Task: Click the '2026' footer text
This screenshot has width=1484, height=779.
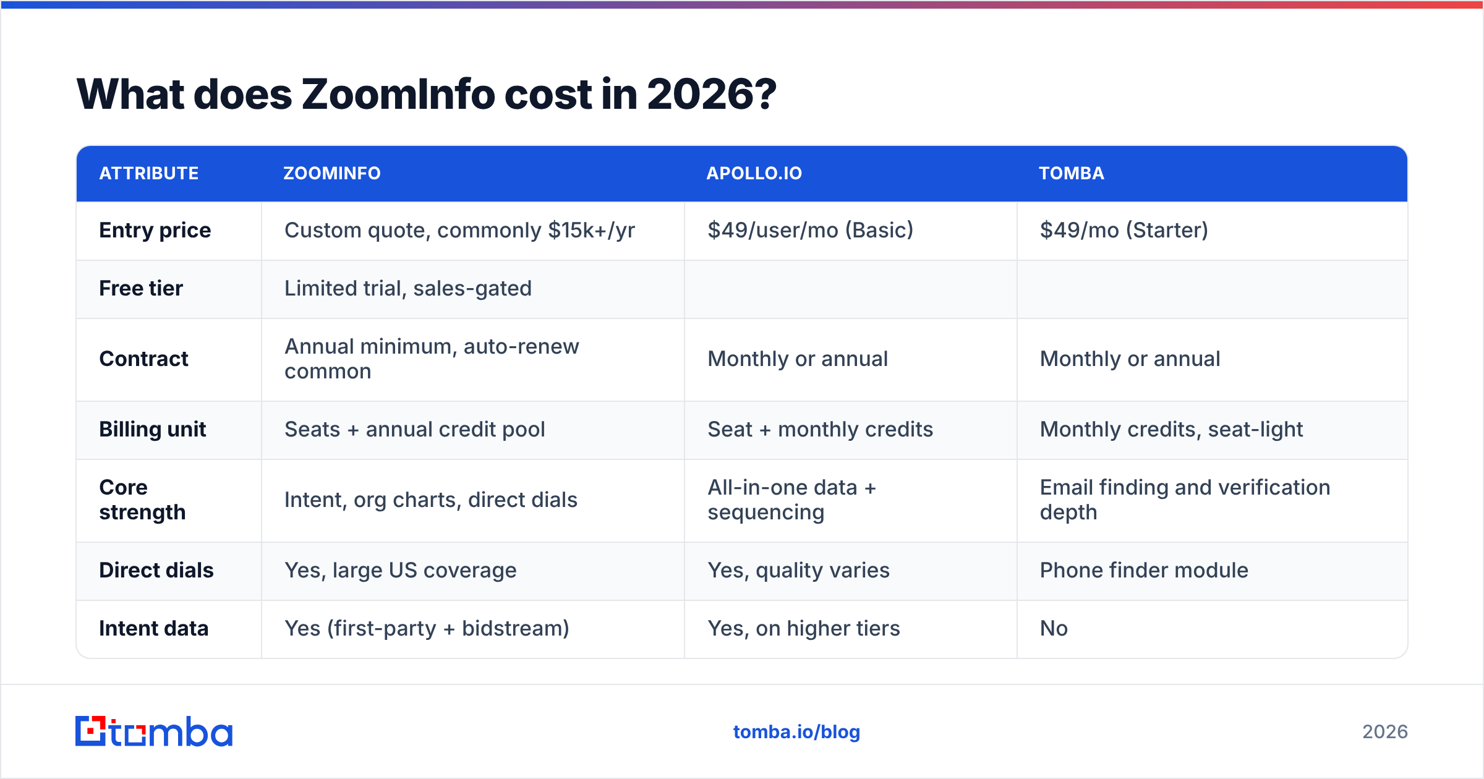Action: tap(1385, 732)
